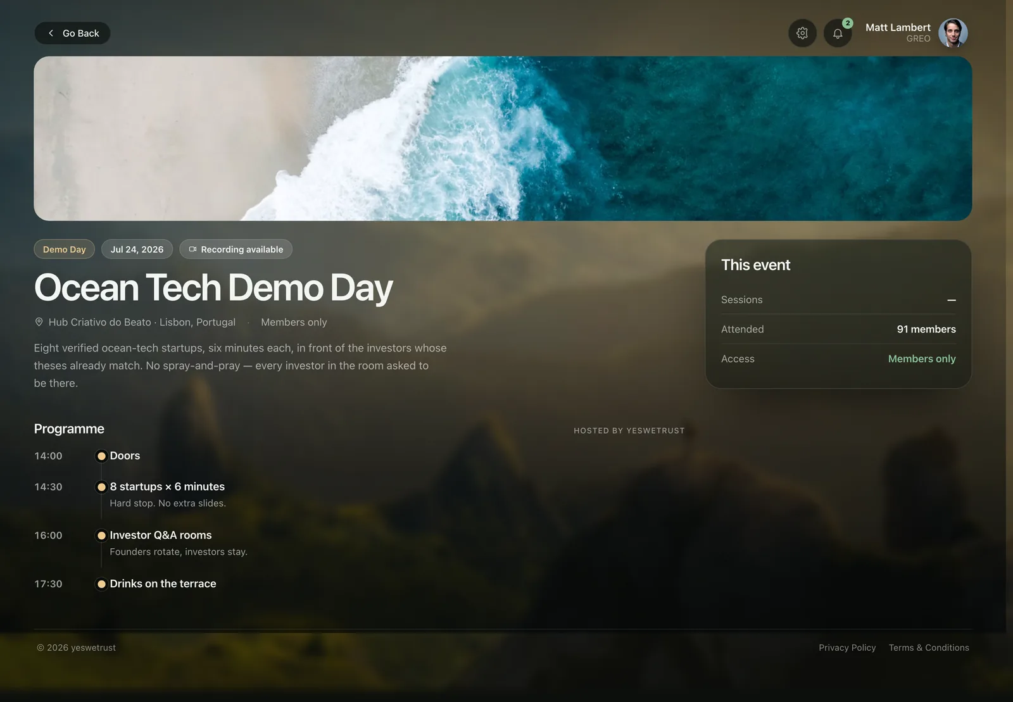The height and width of the screenshot is (702, 1013).
Task: Click the Jul 24, 2026 date pill
Action: [x=137, y=249]
